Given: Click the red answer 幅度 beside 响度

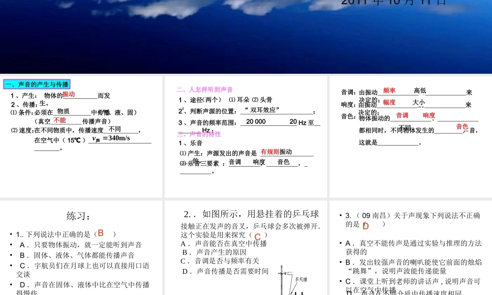Looking at the screenshot, I should click(388, 103).
